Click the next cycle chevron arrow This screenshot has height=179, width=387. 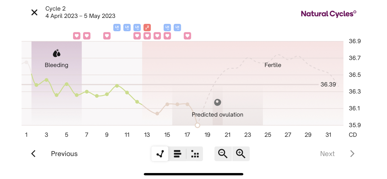[x=352, y=154]
